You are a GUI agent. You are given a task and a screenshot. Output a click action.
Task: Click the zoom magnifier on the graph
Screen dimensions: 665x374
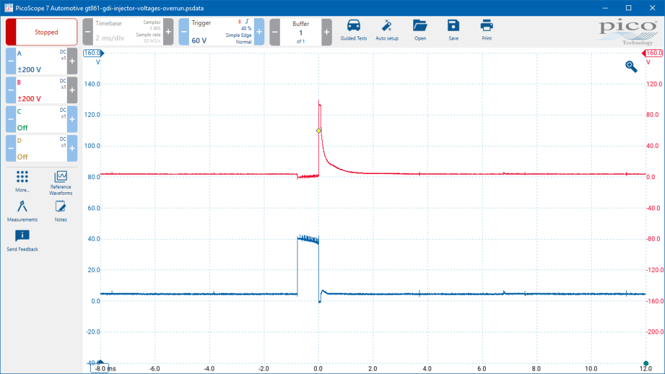(x=631, y=67)
